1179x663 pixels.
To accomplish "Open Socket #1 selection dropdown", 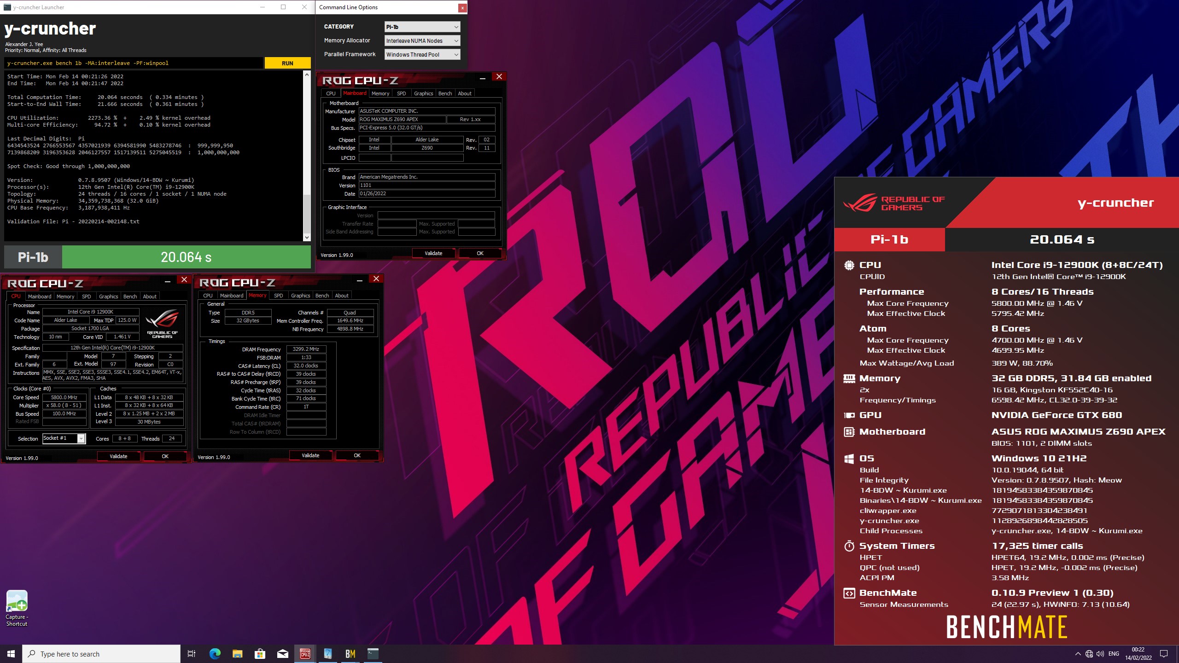I will coord(64,438).
